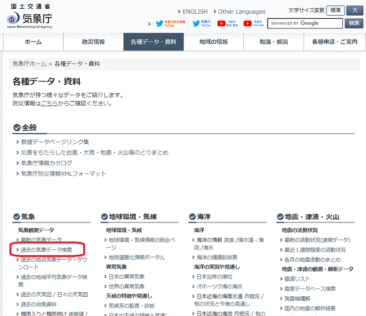366x316 pixels.
Task: Focus the Google custom search field
Action: pyautogui.click(x=305, y=23)
